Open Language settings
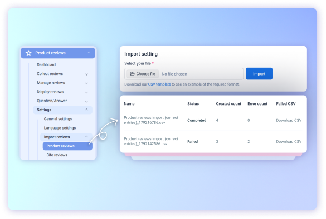The image size is (326, 219). click(60, 128)
